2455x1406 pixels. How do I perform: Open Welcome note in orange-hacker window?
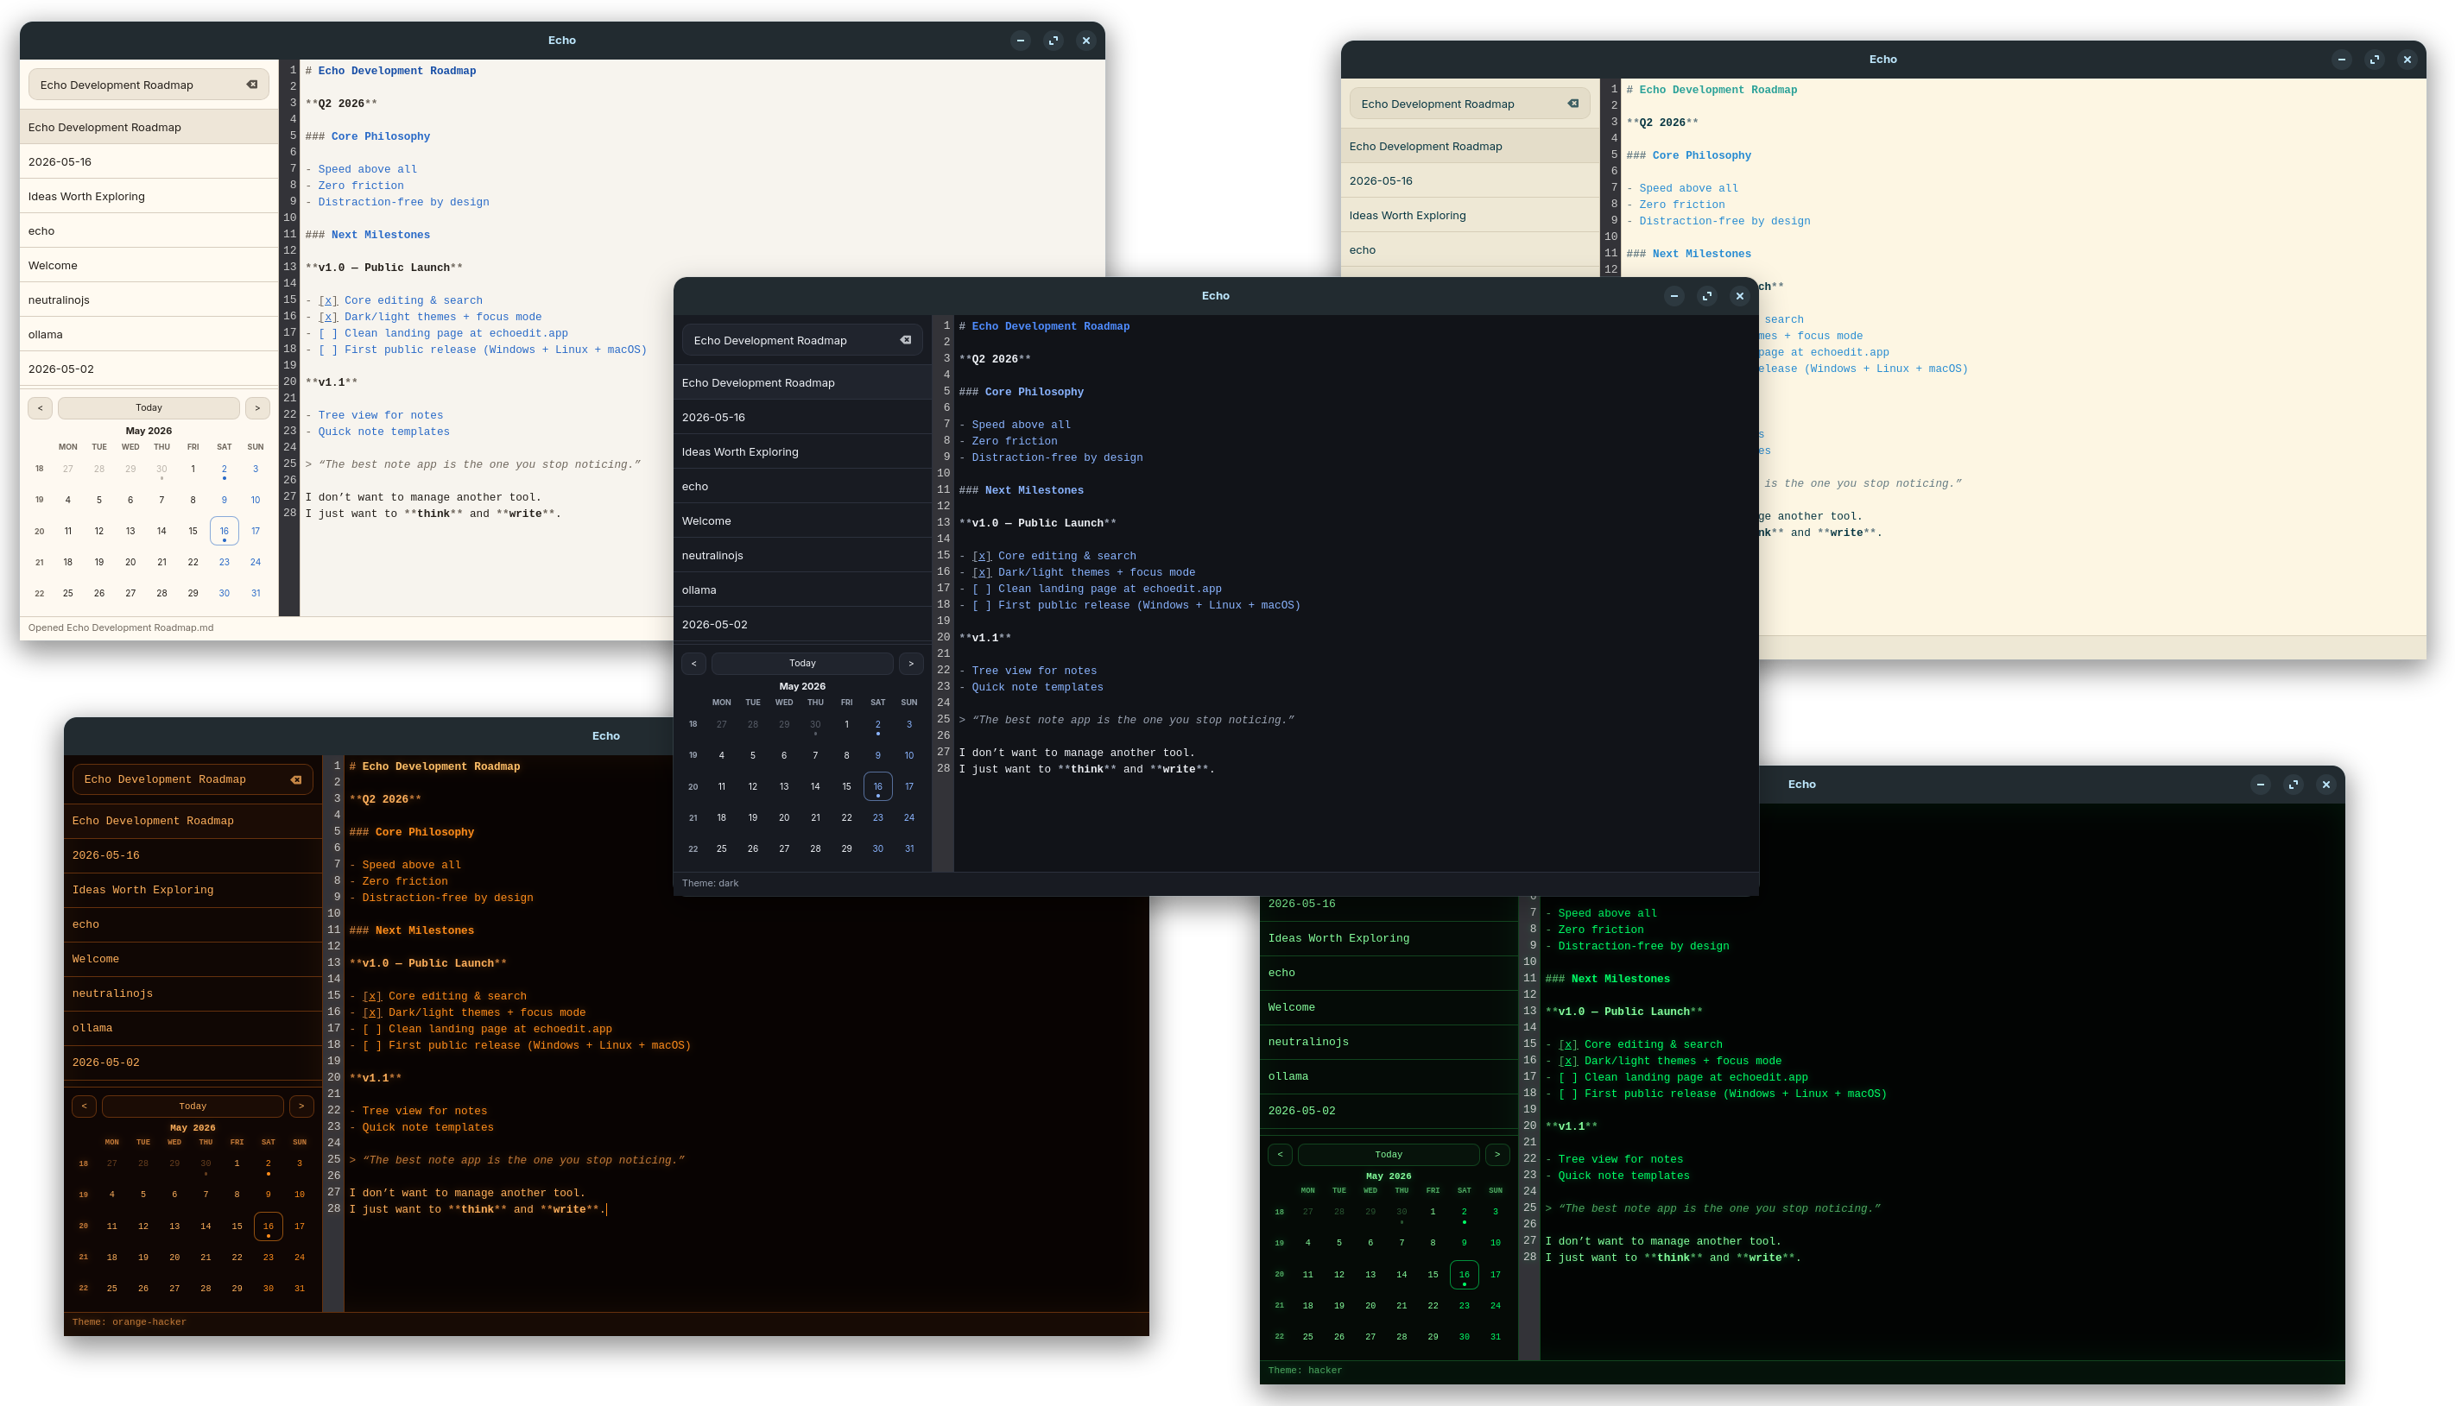click(193, 959)
